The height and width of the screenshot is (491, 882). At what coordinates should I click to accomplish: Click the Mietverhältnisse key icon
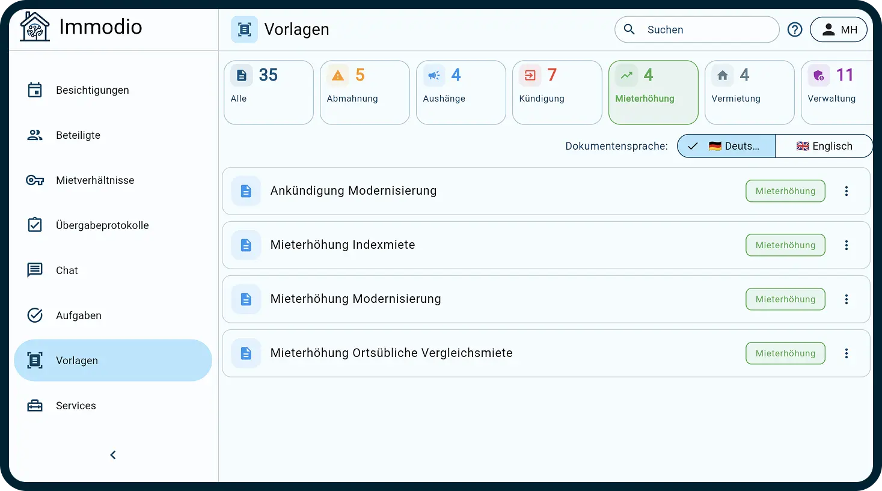click(x=35, y=180)
